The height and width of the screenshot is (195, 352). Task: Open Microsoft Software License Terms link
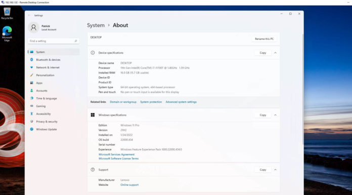(118, 159)
